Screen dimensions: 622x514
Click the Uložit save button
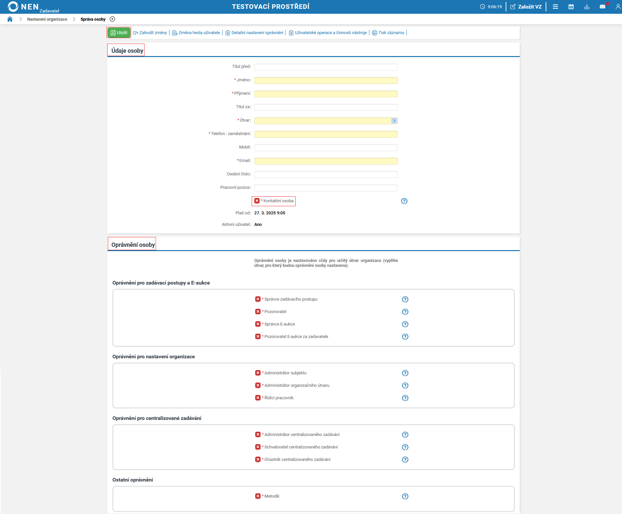point(119,32)
